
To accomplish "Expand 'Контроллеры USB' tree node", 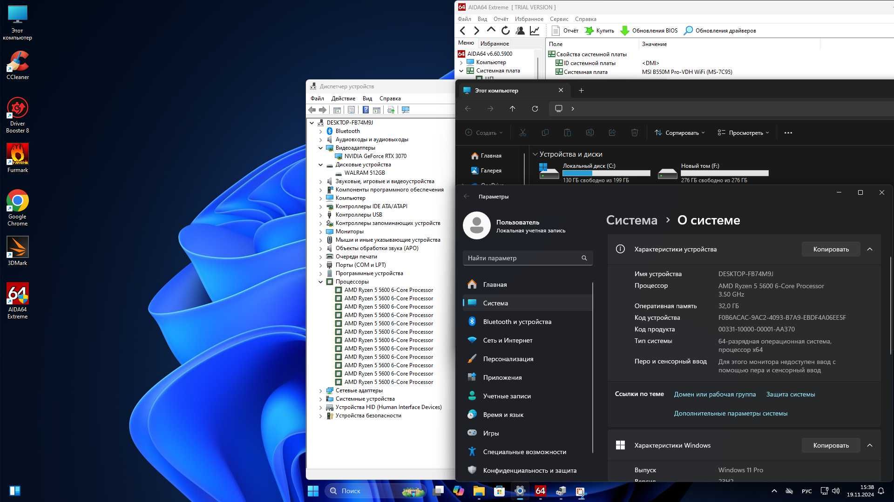I will [320, 215].
